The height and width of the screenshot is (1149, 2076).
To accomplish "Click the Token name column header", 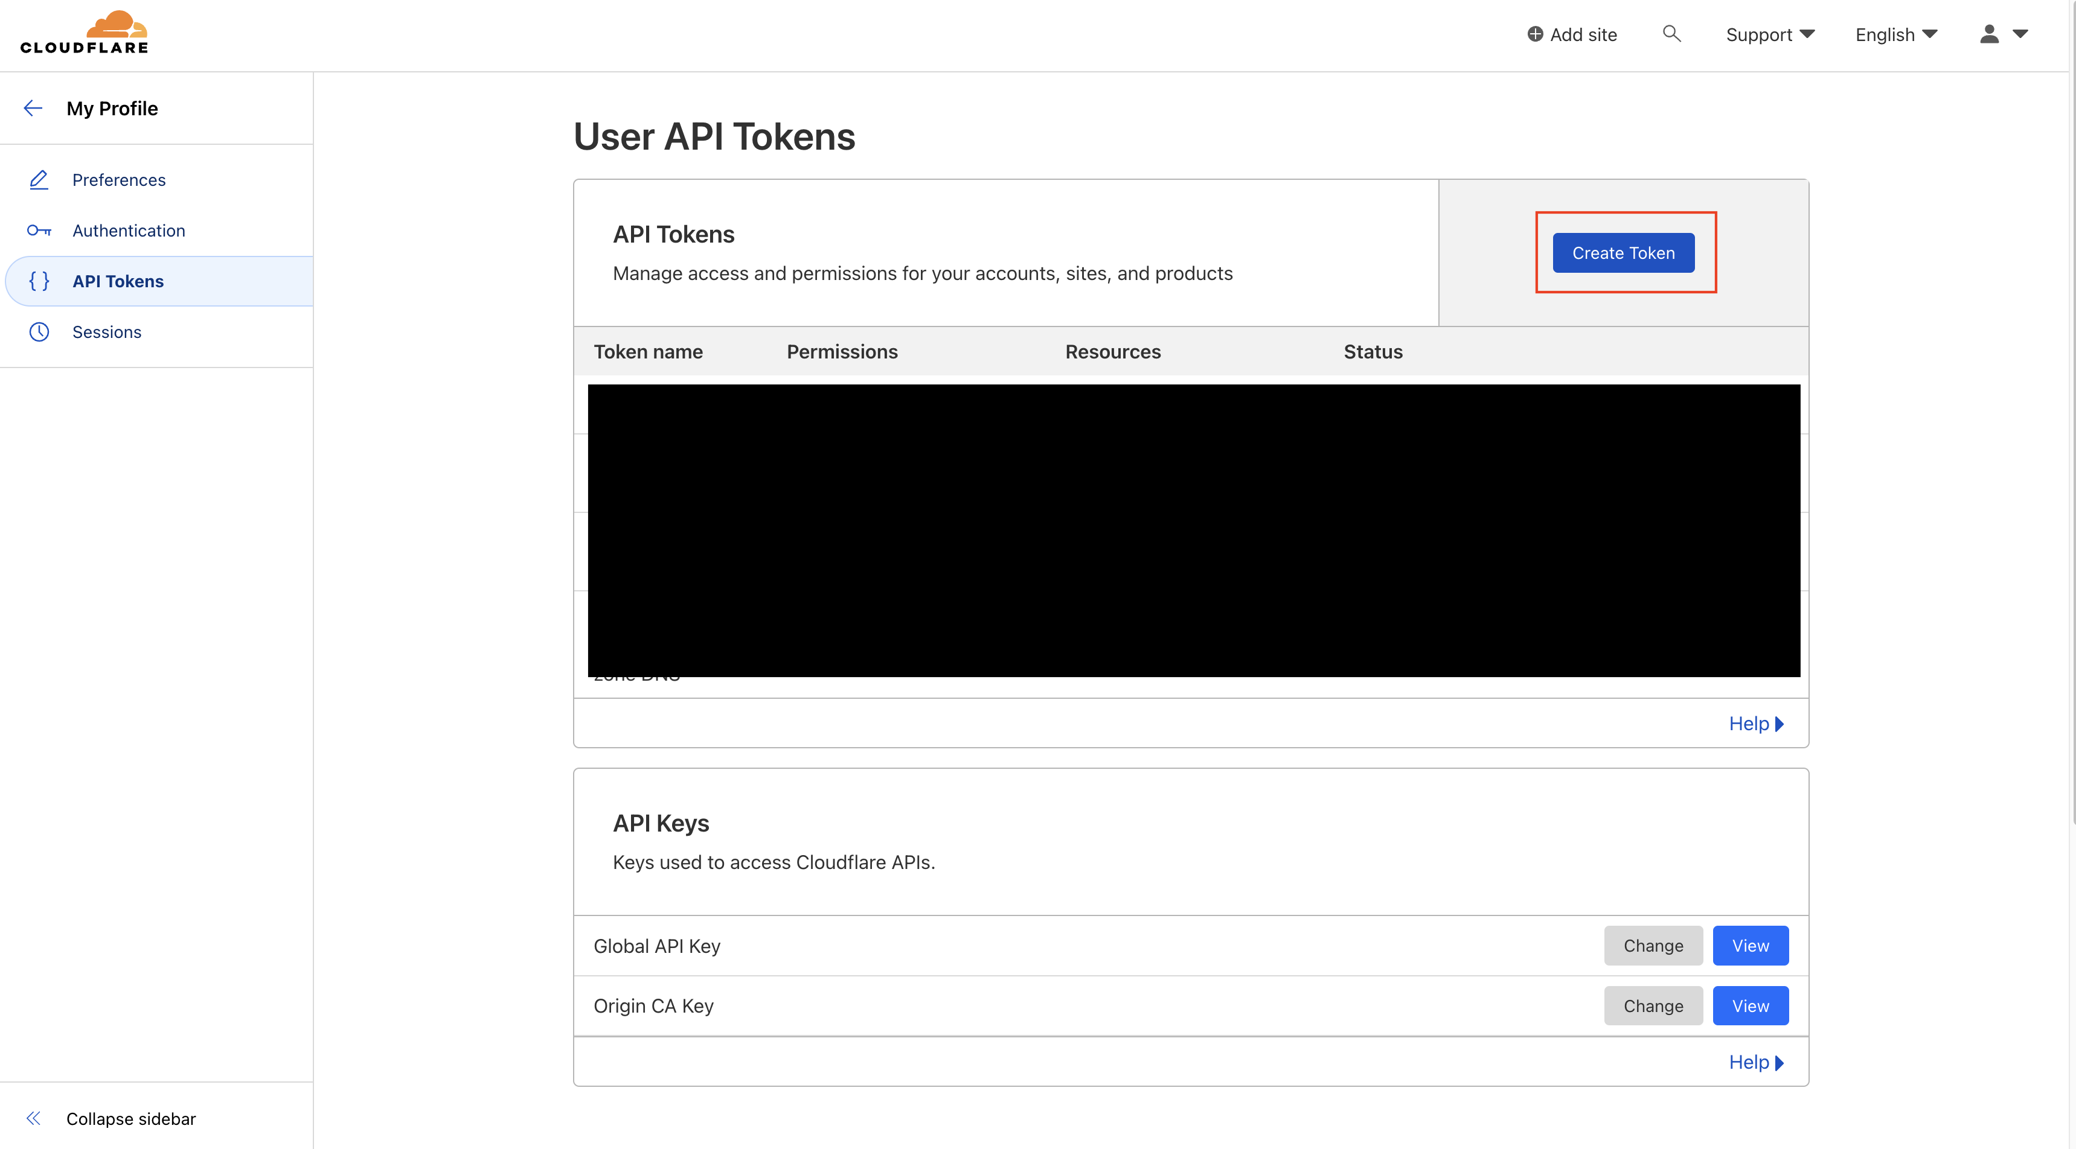I will (648, 352).
